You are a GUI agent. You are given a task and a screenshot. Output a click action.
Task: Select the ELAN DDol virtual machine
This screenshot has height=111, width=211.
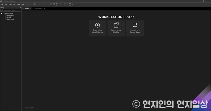tap(10, 19)
